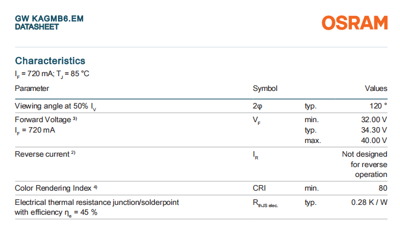Click the Characteristics section heading
400x229 pixels.
coord(50,60)
